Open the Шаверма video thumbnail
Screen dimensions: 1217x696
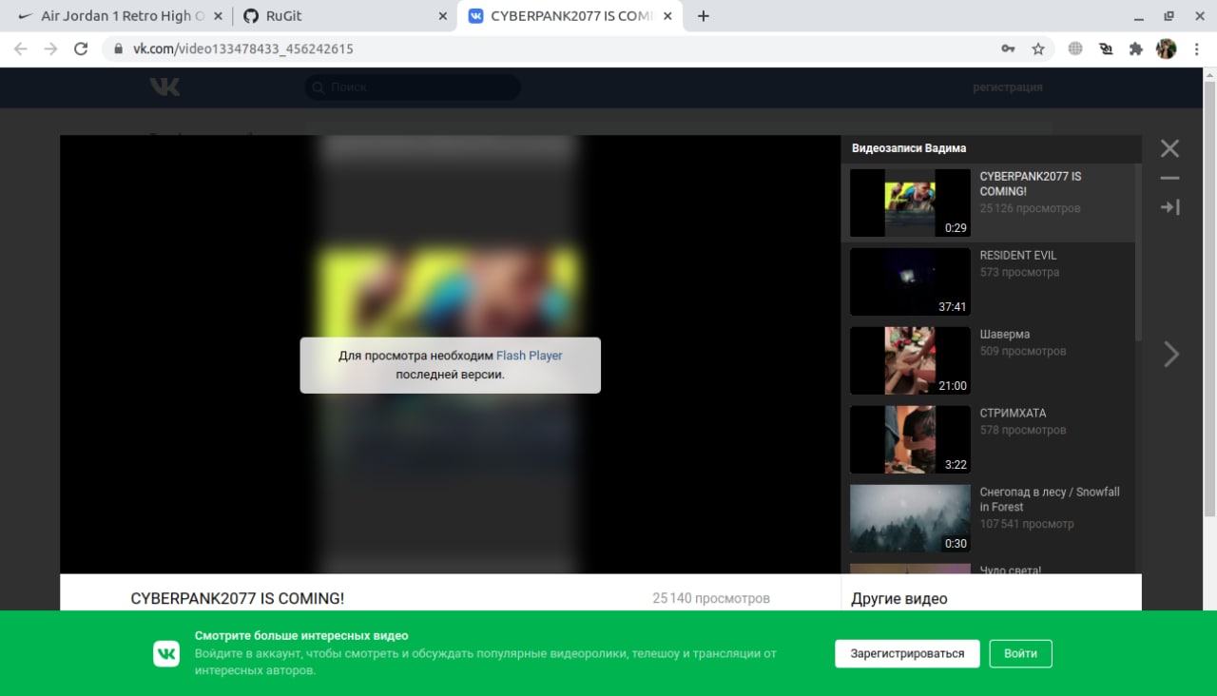pyautogui.click(x=910, y=361)
